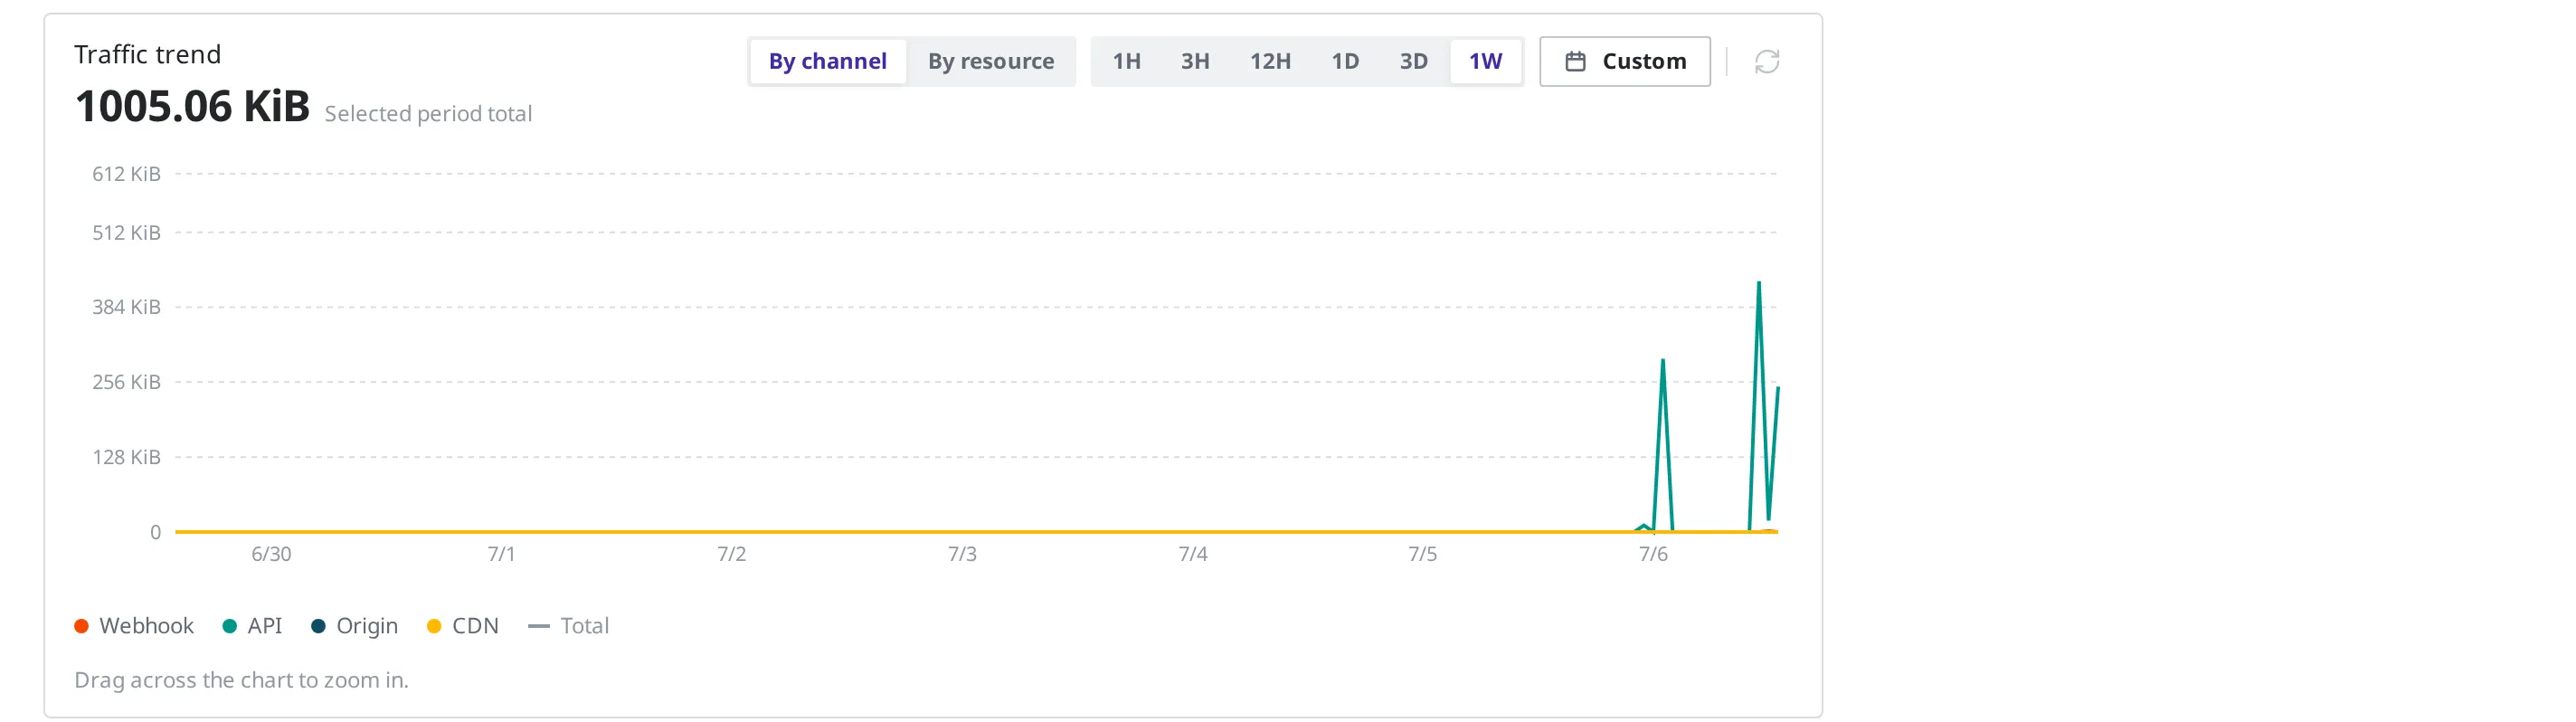Click the 7/1 x-axis date label
Screen dimensions: 2576x722
click(x=501, y=554)
